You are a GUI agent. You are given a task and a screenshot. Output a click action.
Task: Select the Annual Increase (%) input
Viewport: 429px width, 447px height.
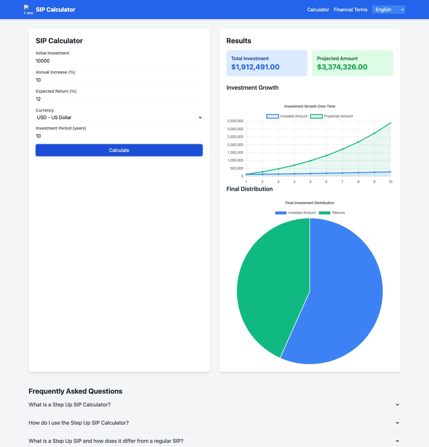pyautogui.click(x=119, y=80)
